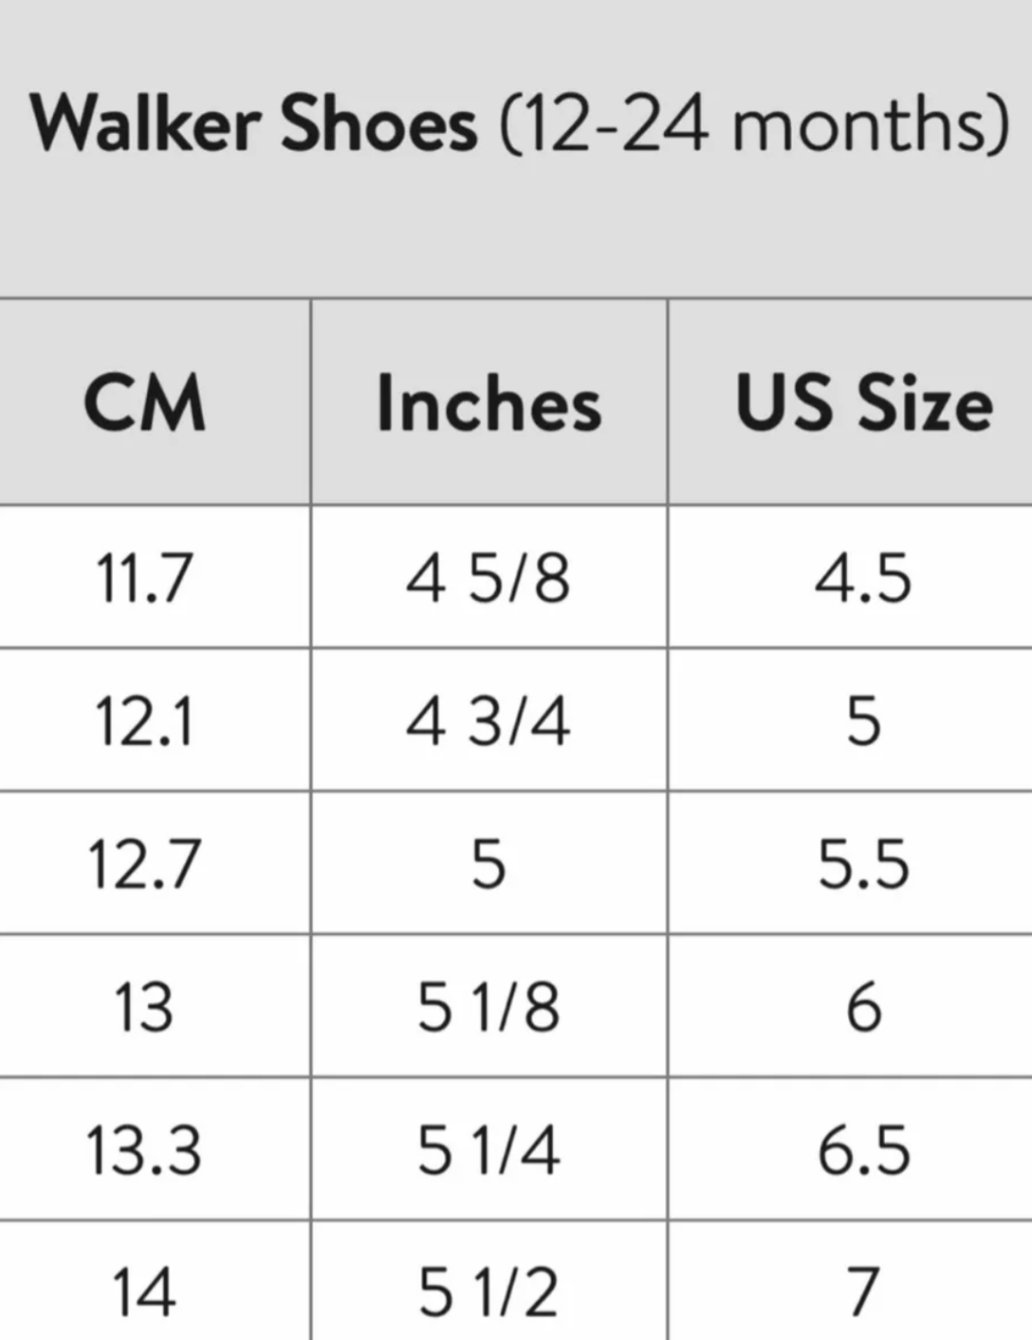This screenshot has height=1340, width=1032.
Task: Click the 11.7 CM cell
Action: coord(145,578)
